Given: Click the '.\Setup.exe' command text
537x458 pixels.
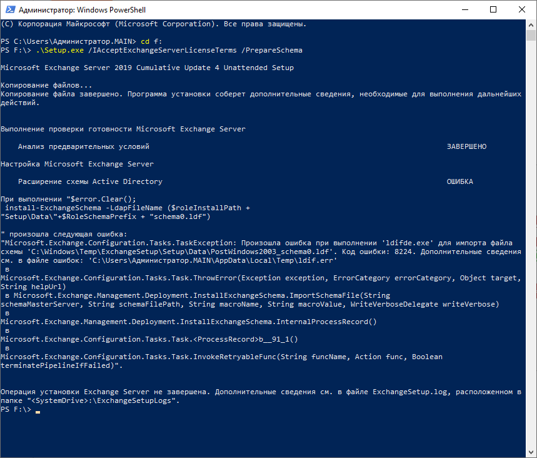Looking at the screenshot, I should (59, 51).
